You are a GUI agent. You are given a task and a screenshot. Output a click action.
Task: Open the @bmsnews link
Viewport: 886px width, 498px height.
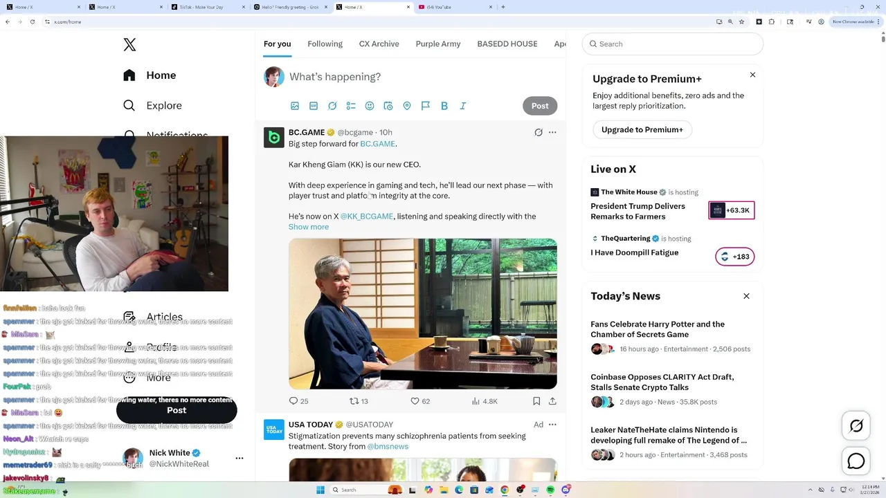388,447
